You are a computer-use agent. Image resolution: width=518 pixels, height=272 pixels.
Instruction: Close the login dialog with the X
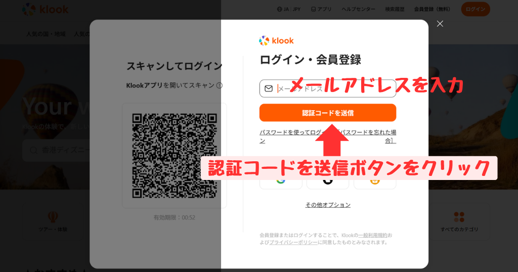tap(440, 23)
